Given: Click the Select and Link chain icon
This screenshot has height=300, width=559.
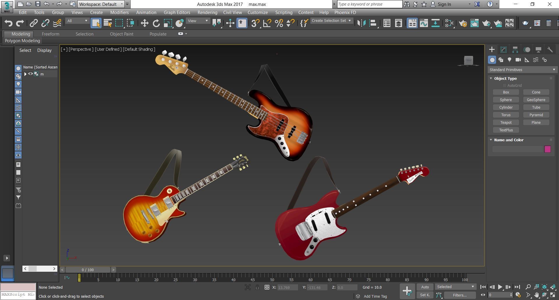Looking at the screenshot, I should click(34, 23).
